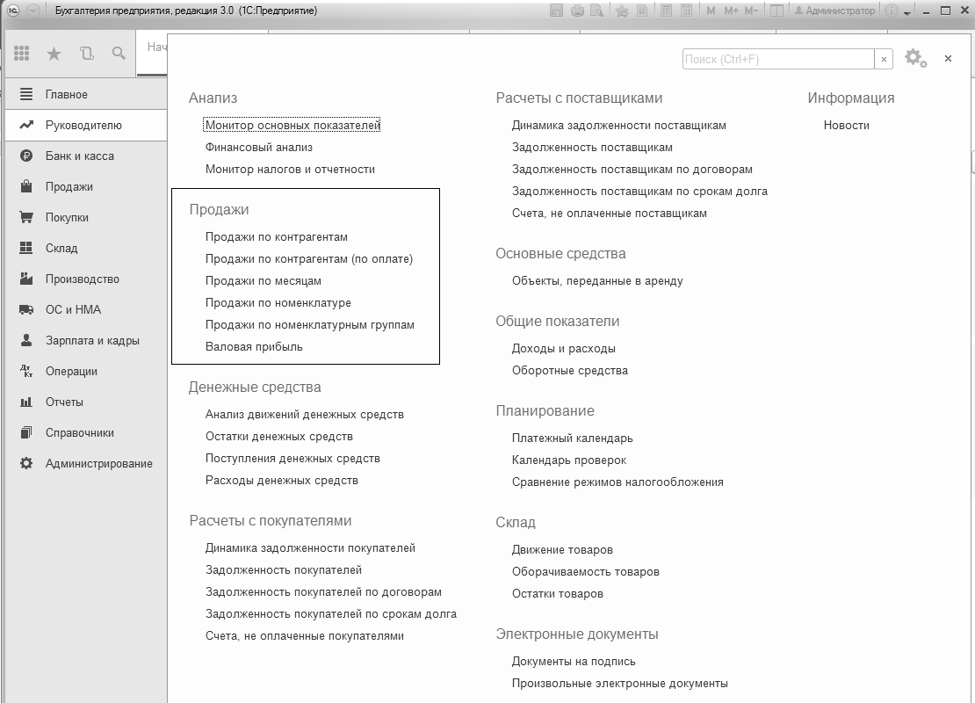This screenshot has width=975, height=703.
Task: Open the menu settings gear icon
Action: coord(914,59)
